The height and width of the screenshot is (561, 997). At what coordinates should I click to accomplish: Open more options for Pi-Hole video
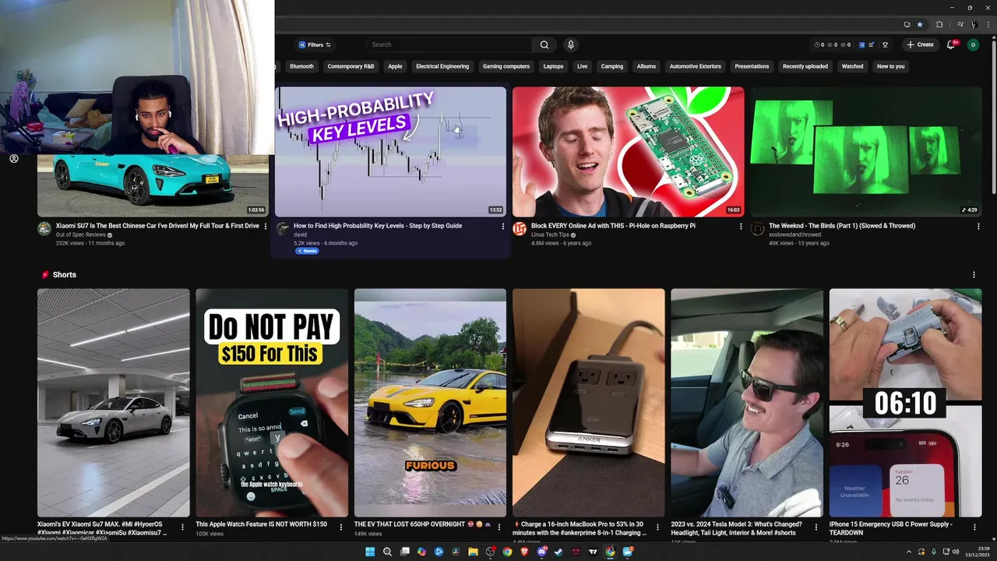(741, 226)
